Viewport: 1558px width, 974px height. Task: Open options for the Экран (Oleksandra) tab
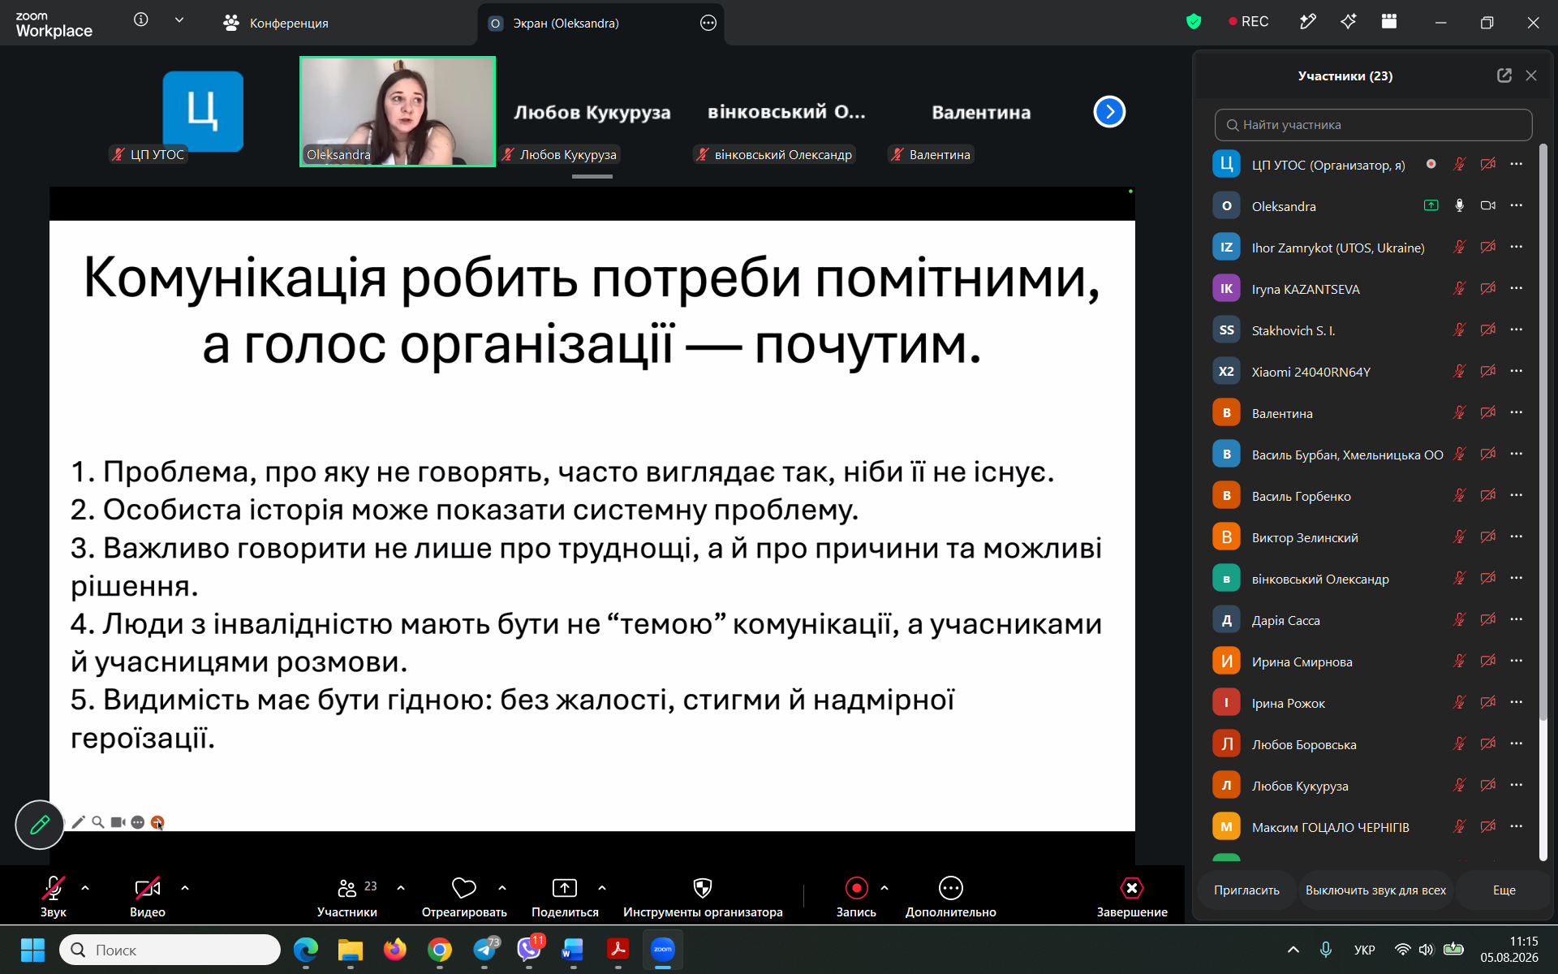[x=708, y=23]
